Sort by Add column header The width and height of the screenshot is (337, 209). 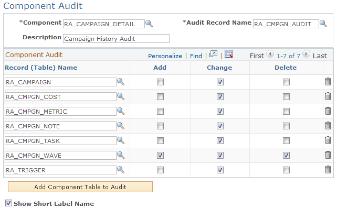(160, 68)
